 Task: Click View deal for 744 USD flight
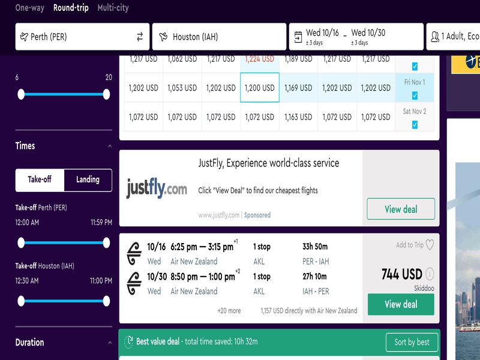(x=401, y=304)
